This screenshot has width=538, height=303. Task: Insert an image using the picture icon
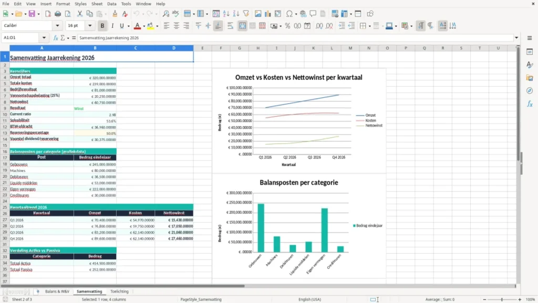258,14
